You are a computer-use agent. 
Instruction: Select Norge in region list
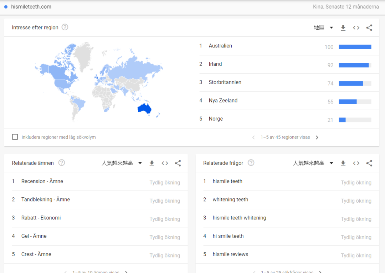coord(289,119)
